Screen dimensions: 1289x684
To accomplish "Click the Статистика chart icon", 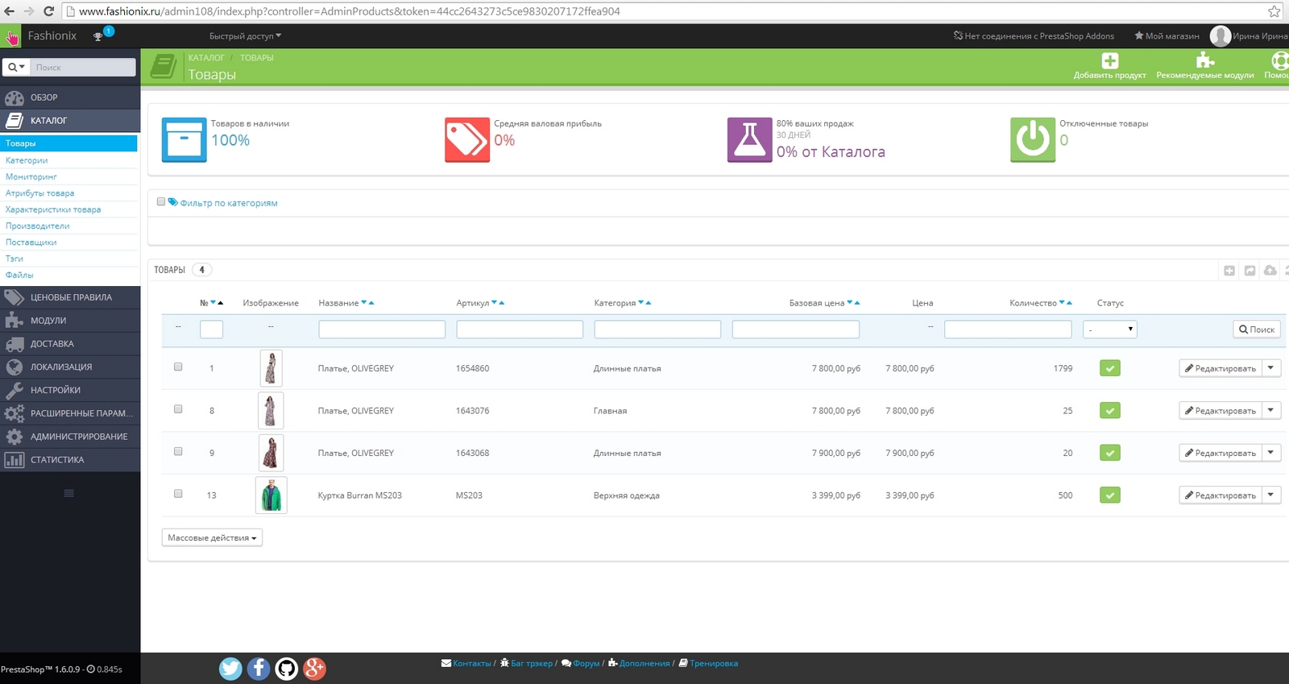I will [x=15, y=460].
